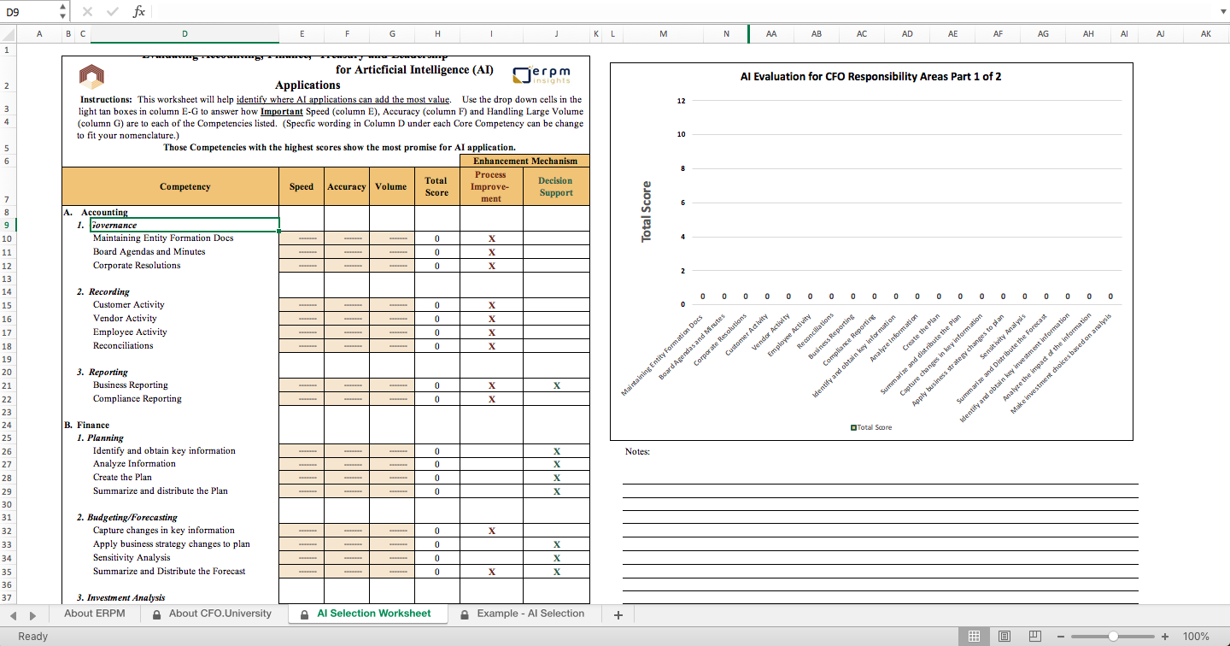Click the erpm insights logo image
Image resolution: width=1230 pixels, height=646 pixels.
coord(542,74)
